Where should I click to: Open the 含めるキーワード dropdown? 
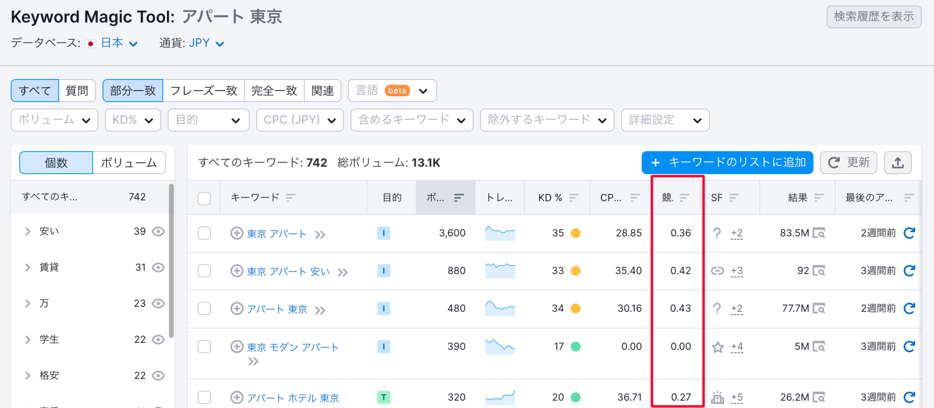412,120
